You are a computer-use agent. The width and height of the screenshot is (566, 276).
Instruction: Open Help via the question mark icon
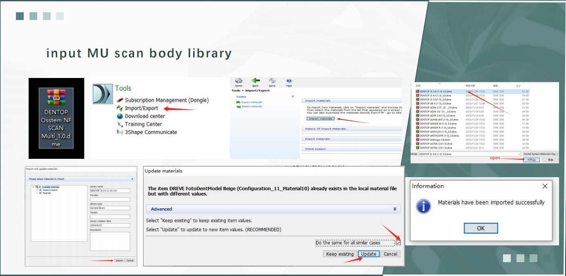[x=289, y=81]
